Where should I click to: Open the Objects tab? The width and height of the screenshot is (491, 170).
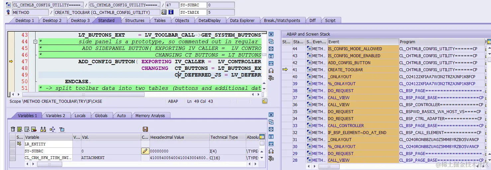(182, 20)
